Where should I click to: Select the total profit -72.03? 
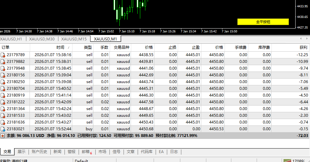[x=302, y=135]
